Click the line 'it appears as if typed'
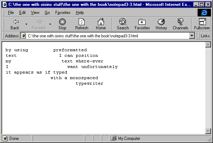This screenshot has height=143, width=213. tap(36, 73)
